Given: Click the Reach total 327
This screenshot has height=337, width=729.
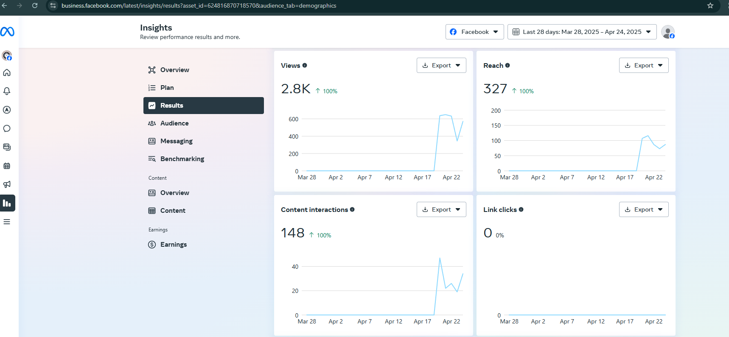Looking at the screenshot, I should tap(495, 89).
